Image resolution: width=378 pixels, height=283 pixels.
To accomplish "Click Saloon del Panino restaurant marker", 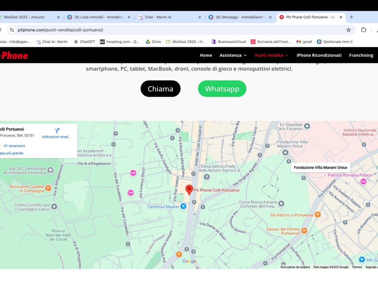I will coord(304,231).
